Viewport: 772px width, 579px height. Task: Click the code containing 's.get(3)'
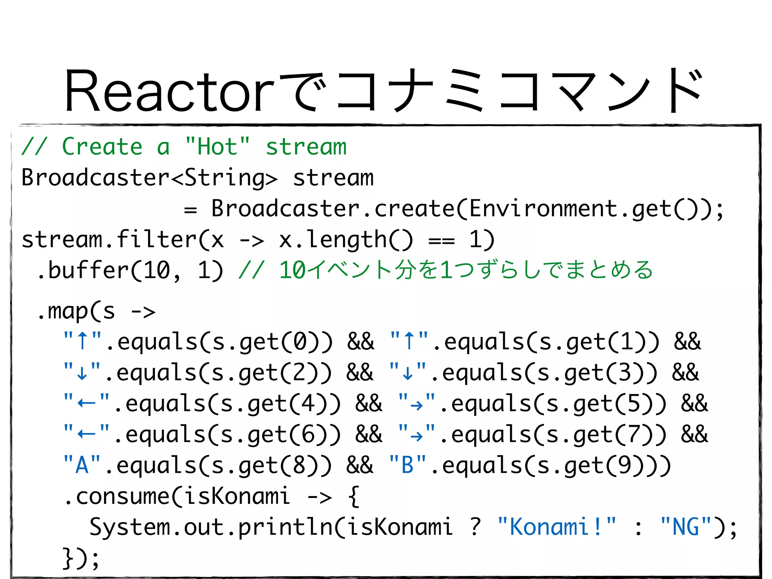click(x=524, y=373)
